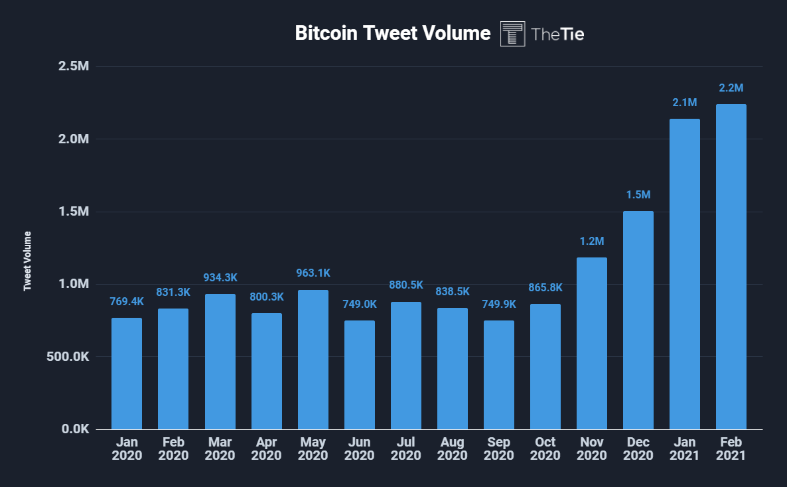Click the Feb 2020 bar
The width and height of the screenshot is (787, 487).
(173, 369)
